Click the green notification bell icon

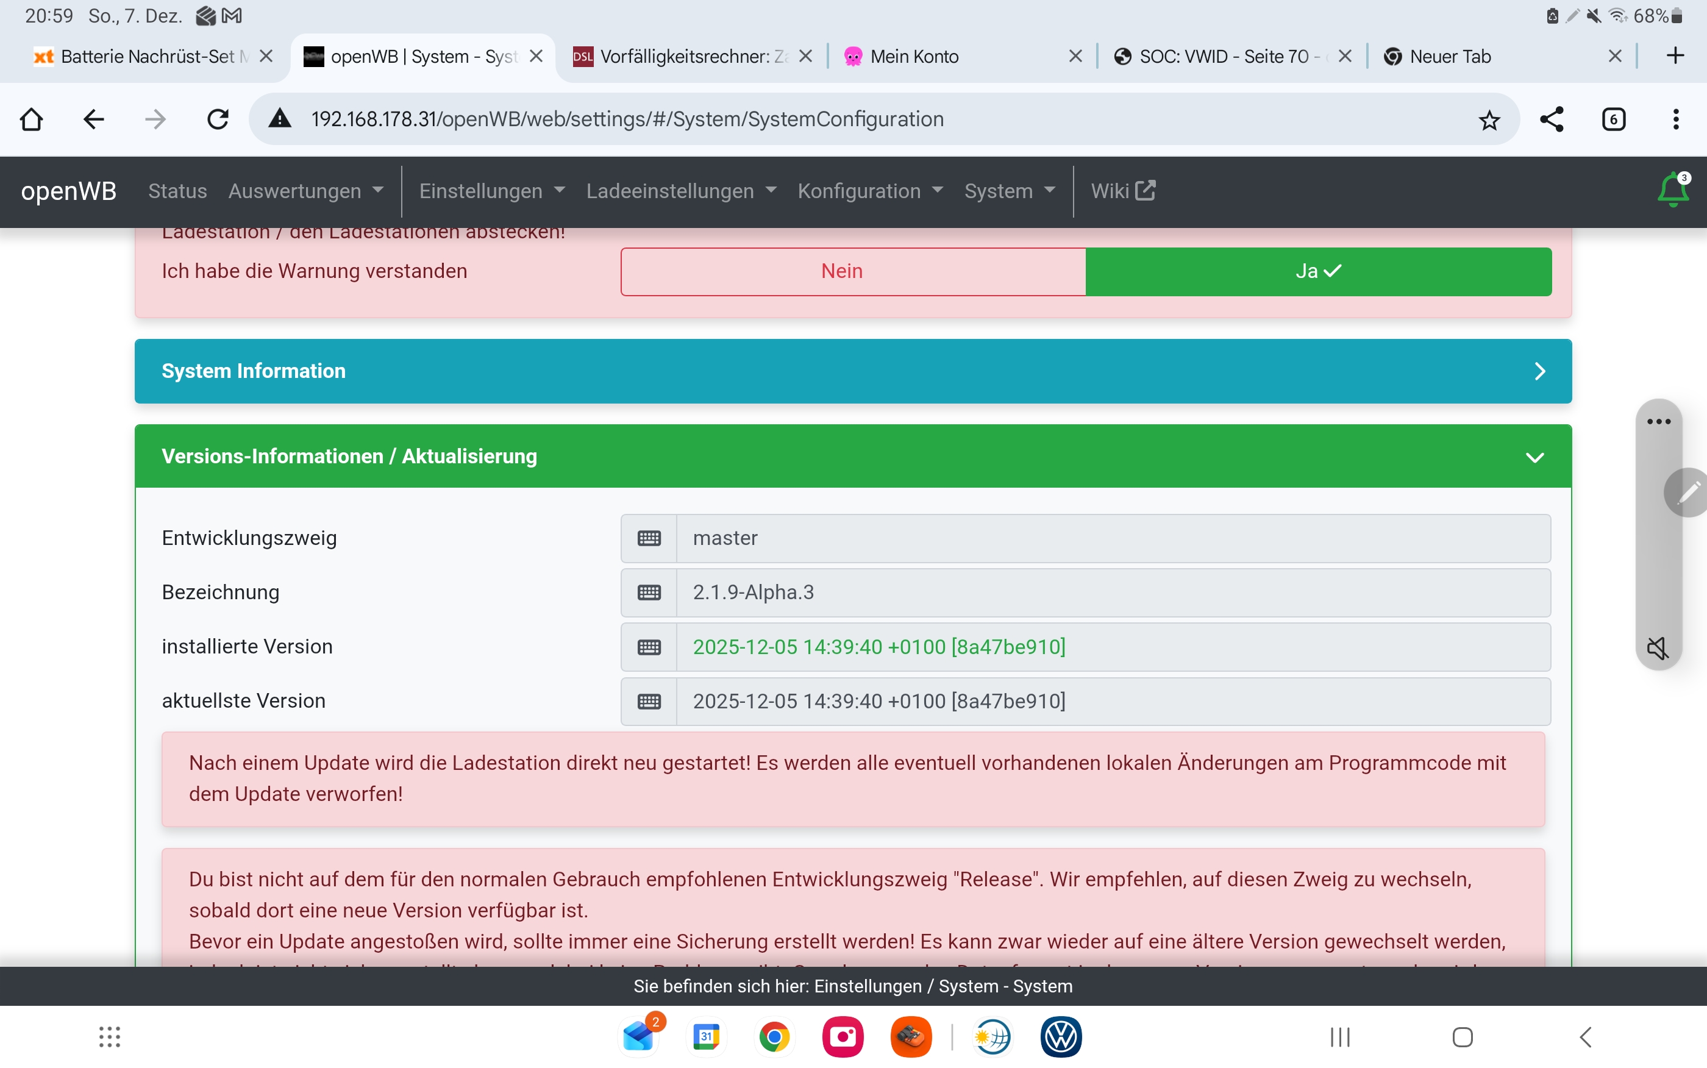1672,191
